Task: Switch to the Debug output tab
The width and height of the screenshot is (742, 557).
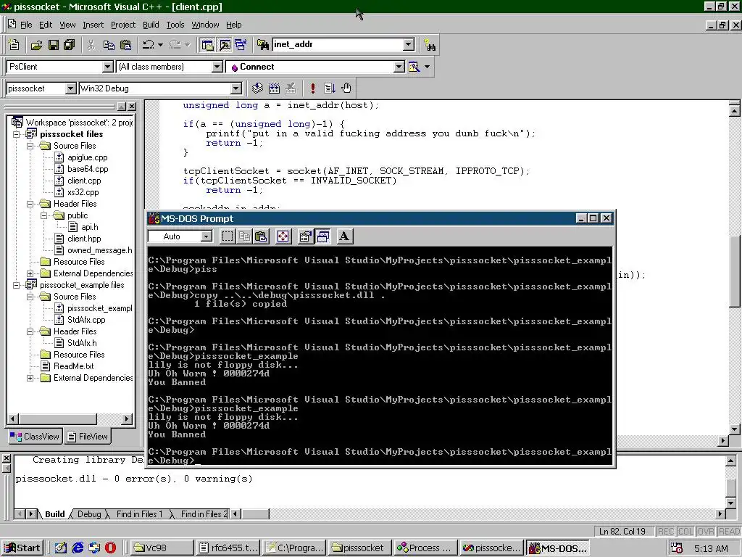Action: pyautogui.click(x=89, y=514)
